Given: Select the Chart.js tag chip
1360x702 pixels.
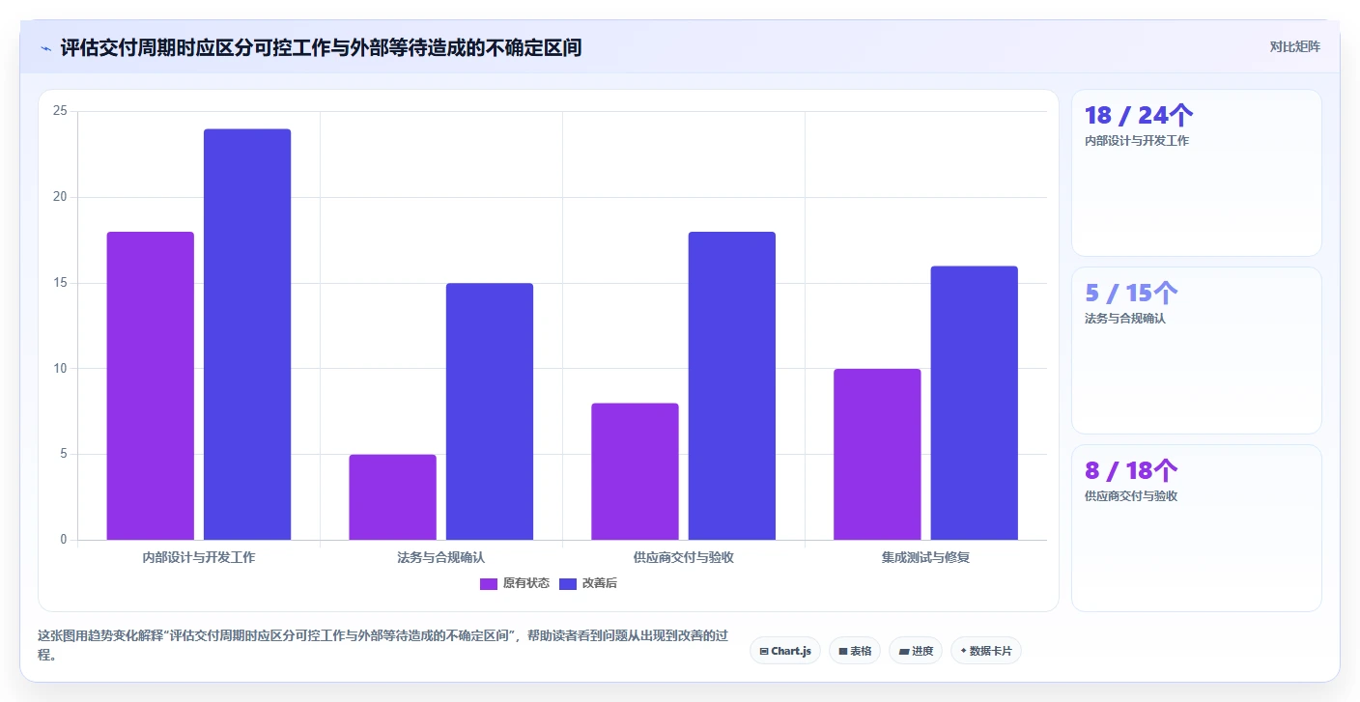Looking at the screenshot, I should pos(785,651).
